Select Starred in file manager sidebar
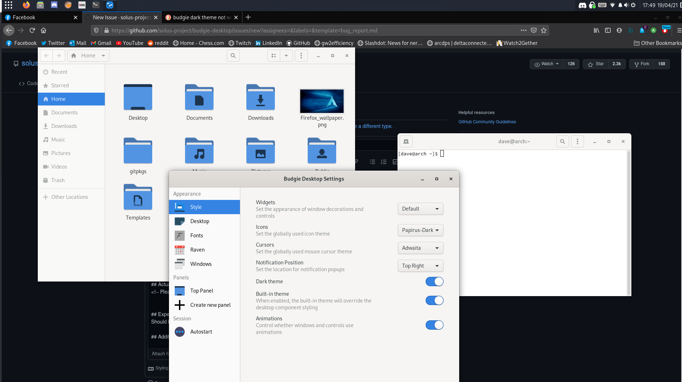Image resolution: width=682 pixels, height=382 pixels. tap(71, 86)
